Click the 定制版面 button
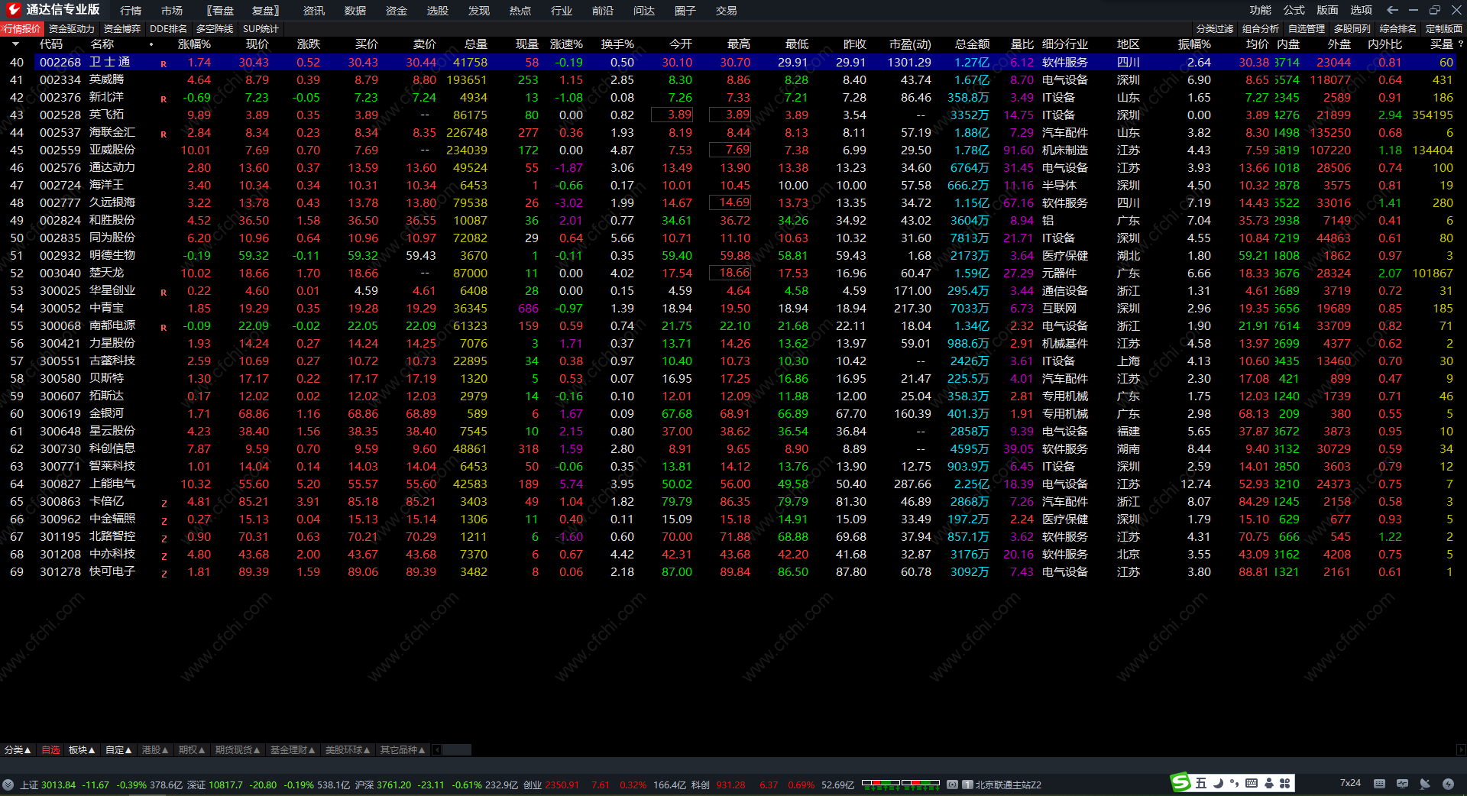Viewport: 1467px width, 796px height. click(x=1444, y=29)
